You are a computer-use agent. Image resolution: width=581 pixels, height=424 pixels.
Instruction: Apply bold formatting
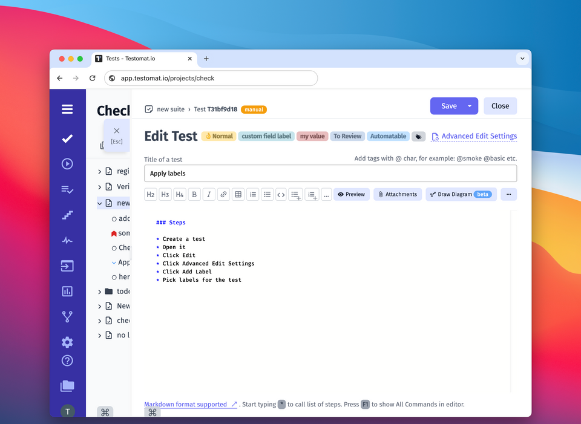tap(194, 194)
